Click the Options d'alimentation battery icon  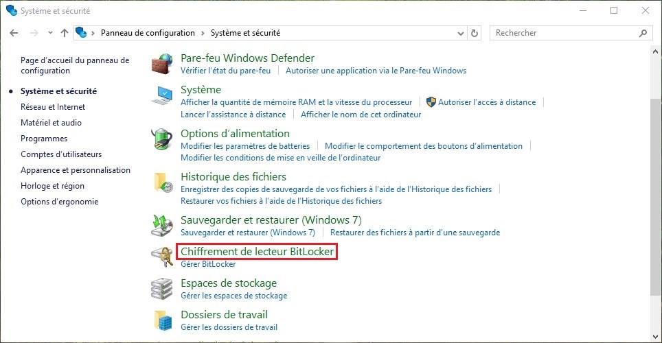[162, 139]
